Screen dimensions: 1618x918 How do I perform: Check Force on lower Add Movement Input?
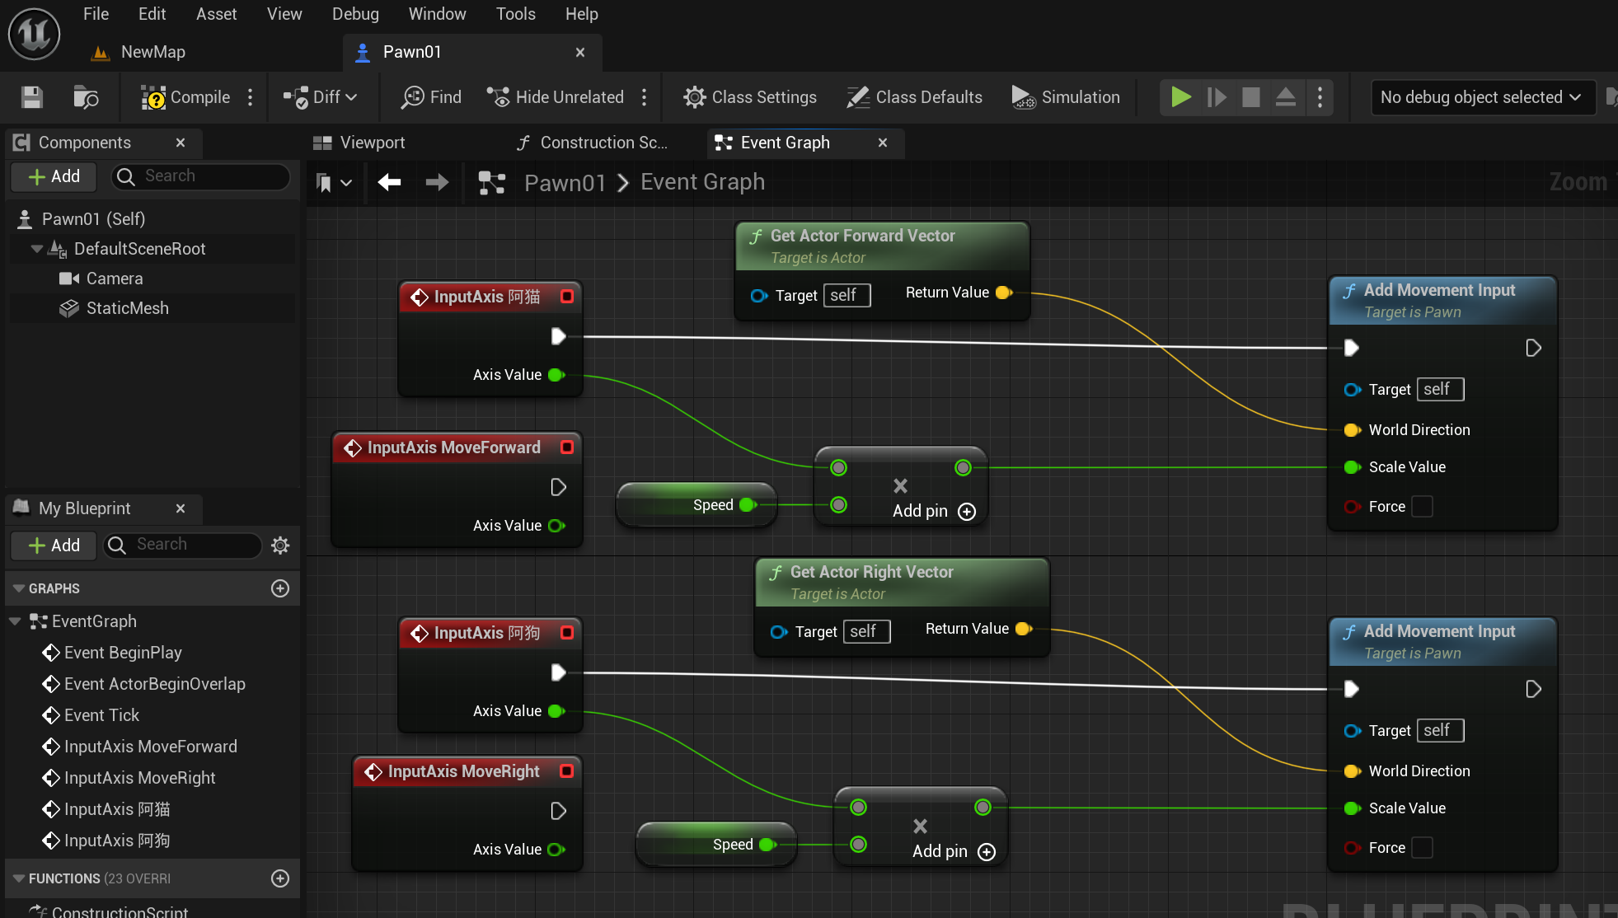point(1422,848)
